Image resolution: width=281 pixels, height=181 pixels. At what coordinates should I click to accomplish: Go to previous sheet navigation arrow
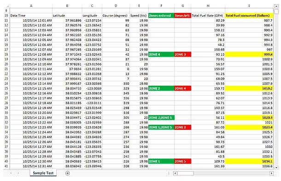(11, 173)
